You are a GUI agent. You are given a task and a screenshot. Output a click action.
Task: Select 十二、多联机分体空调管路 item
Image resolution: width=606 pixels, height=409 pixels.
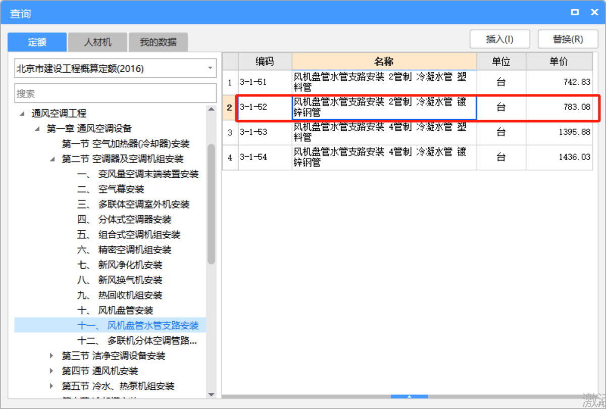point(137,341)
